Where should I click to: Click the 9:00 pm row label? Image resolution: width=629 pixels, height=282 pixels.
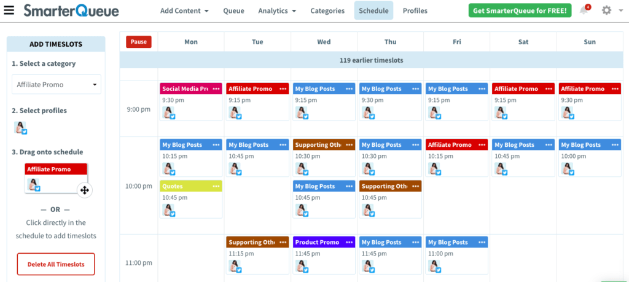pyautogui.click(x=138, y=109)
